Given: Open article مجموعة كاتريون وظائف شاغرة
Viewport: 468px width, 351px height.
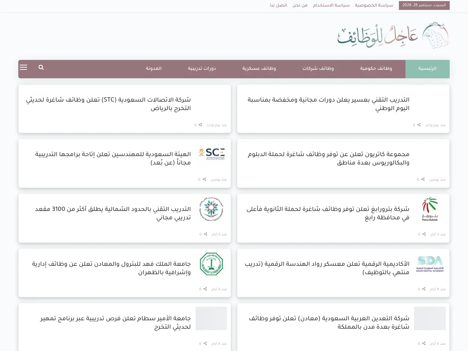Looking at the screenshot, I should click(x=328, y=158).
